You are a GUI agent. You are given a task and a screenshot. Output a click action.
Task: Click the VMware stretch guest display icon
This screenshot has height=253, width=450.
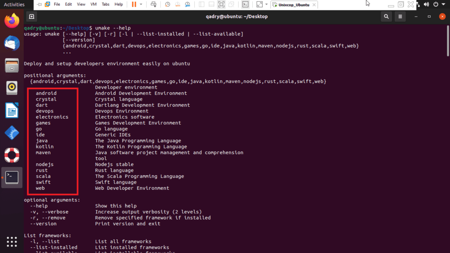click(x=259, y=4)
